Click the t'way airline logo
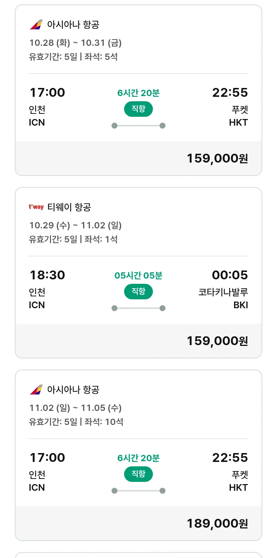The height and width of the screenshot is (558, 277). [36, 207]
